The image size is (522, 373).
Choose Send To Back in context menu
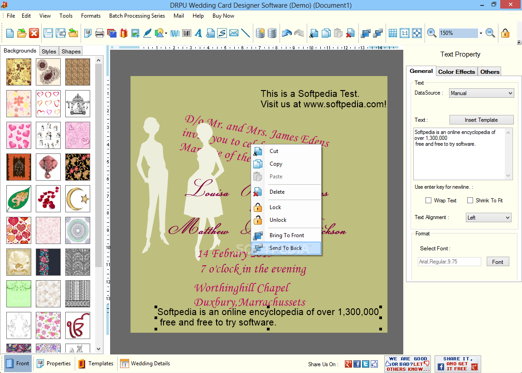point(286,248)
